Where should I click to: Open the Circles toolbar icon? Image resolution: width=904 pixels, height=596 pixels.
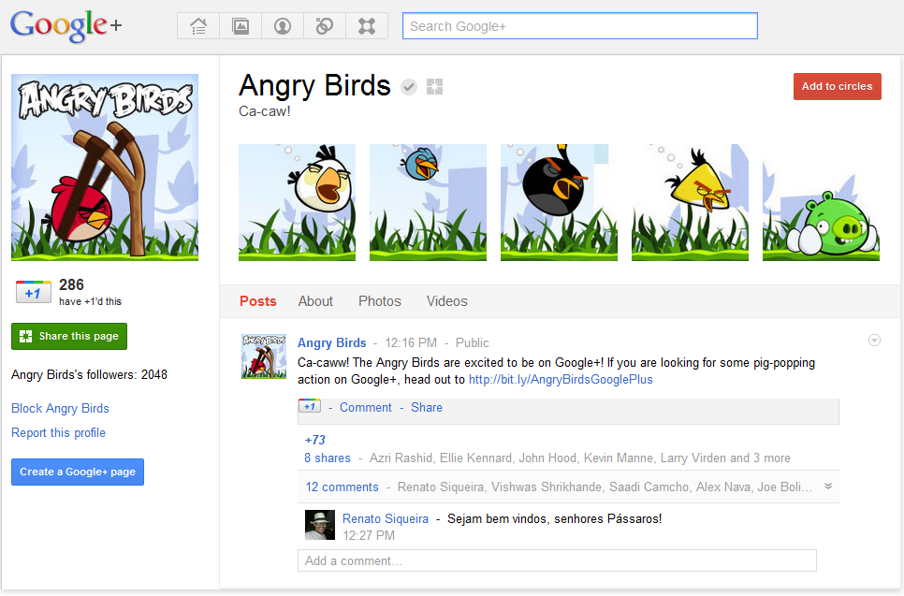coord(325,26)
